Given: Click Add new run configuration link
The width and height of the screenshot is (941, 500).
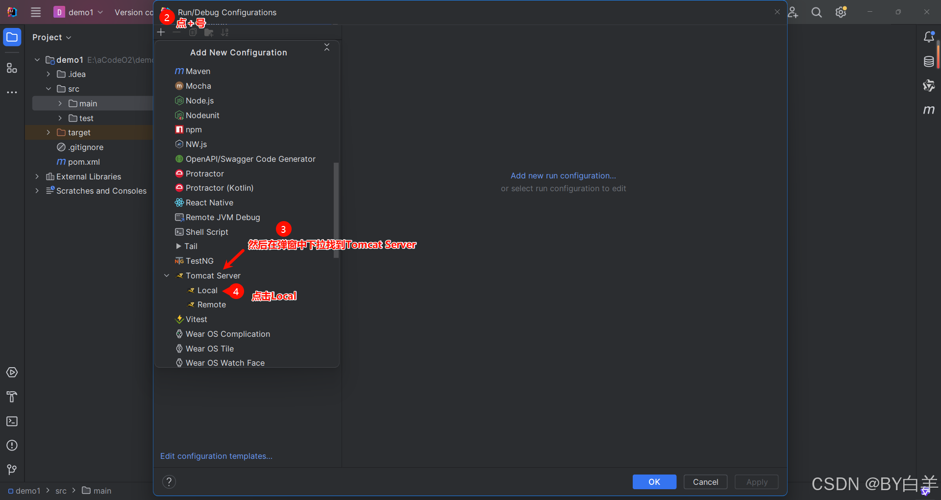Looking at the screenshot, I should 563,175.
